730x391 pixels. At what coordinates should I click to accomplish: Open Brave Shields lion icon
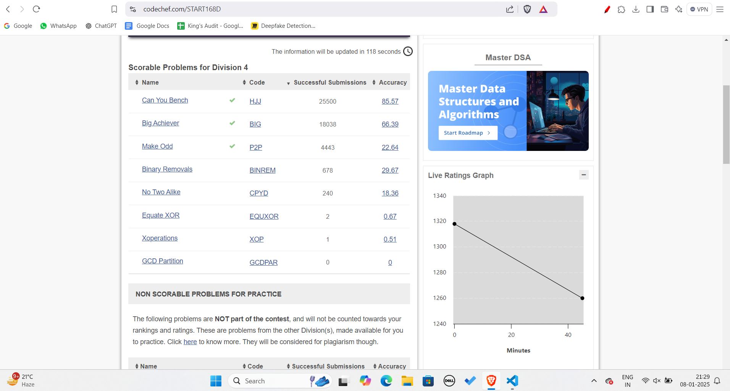(527, 9)
